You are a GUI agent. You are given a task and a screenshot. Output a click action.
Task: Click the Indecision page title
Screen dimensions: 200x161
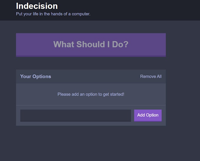tap(37, 6)
